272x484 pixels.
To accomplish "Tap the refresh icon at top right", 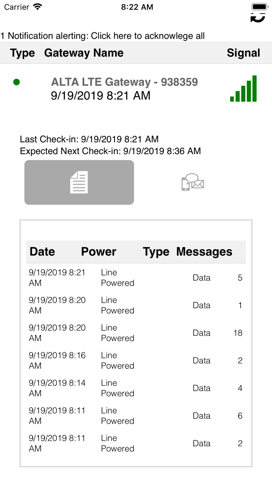I will (x=258, y=17).
